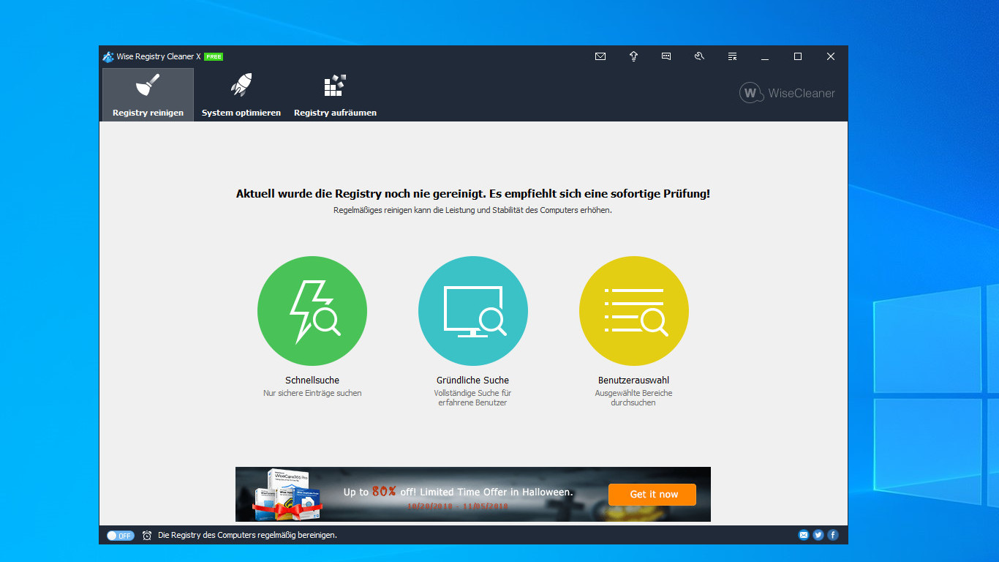Switch to the Registry aufräumen tab

tap(335, 94)
